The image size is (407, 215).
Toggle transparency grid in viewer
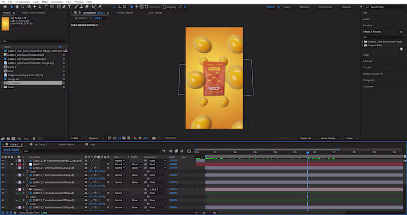[114, 138]
